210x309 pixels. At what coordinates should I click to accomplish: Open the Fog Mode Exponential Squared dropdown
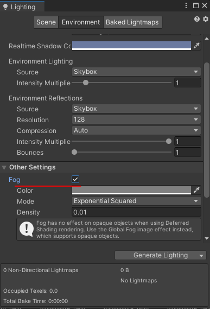(x=136, y=201)
